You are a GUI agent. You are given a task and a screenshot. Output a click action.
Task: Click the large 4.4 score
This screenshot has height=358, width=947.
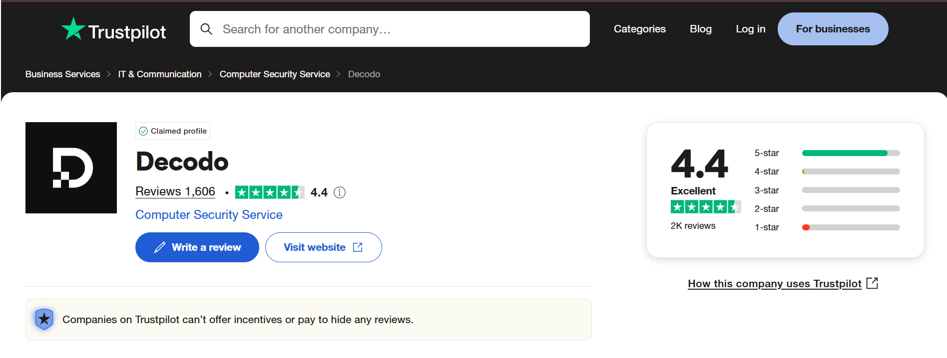(699, 164)
